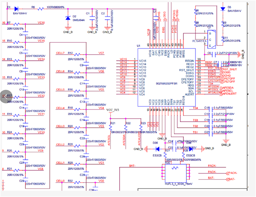
Task: Select the Q1 FCX495TA transistor symbol
Action: pyautogui.click(x=212, y=39)
